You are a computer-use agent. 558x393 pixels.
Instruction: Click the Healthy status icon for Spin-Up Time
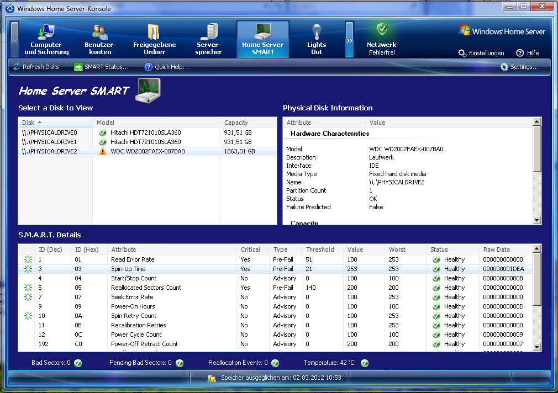[x=436, y=269]
